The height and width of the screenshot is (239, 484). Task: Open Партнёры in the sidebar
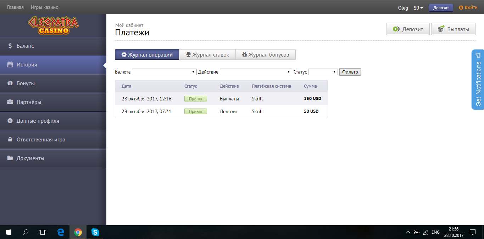(x=53, y=102)
